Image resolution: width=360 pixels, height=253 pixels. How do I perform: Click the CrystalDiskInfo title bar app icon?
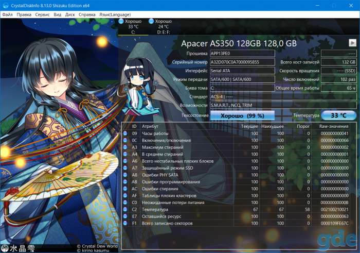pyautogui.click(x=6, y=5)
